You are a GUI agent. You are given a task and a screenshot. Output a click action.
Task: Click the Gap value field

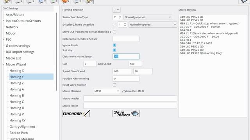(x=90, y=64)
